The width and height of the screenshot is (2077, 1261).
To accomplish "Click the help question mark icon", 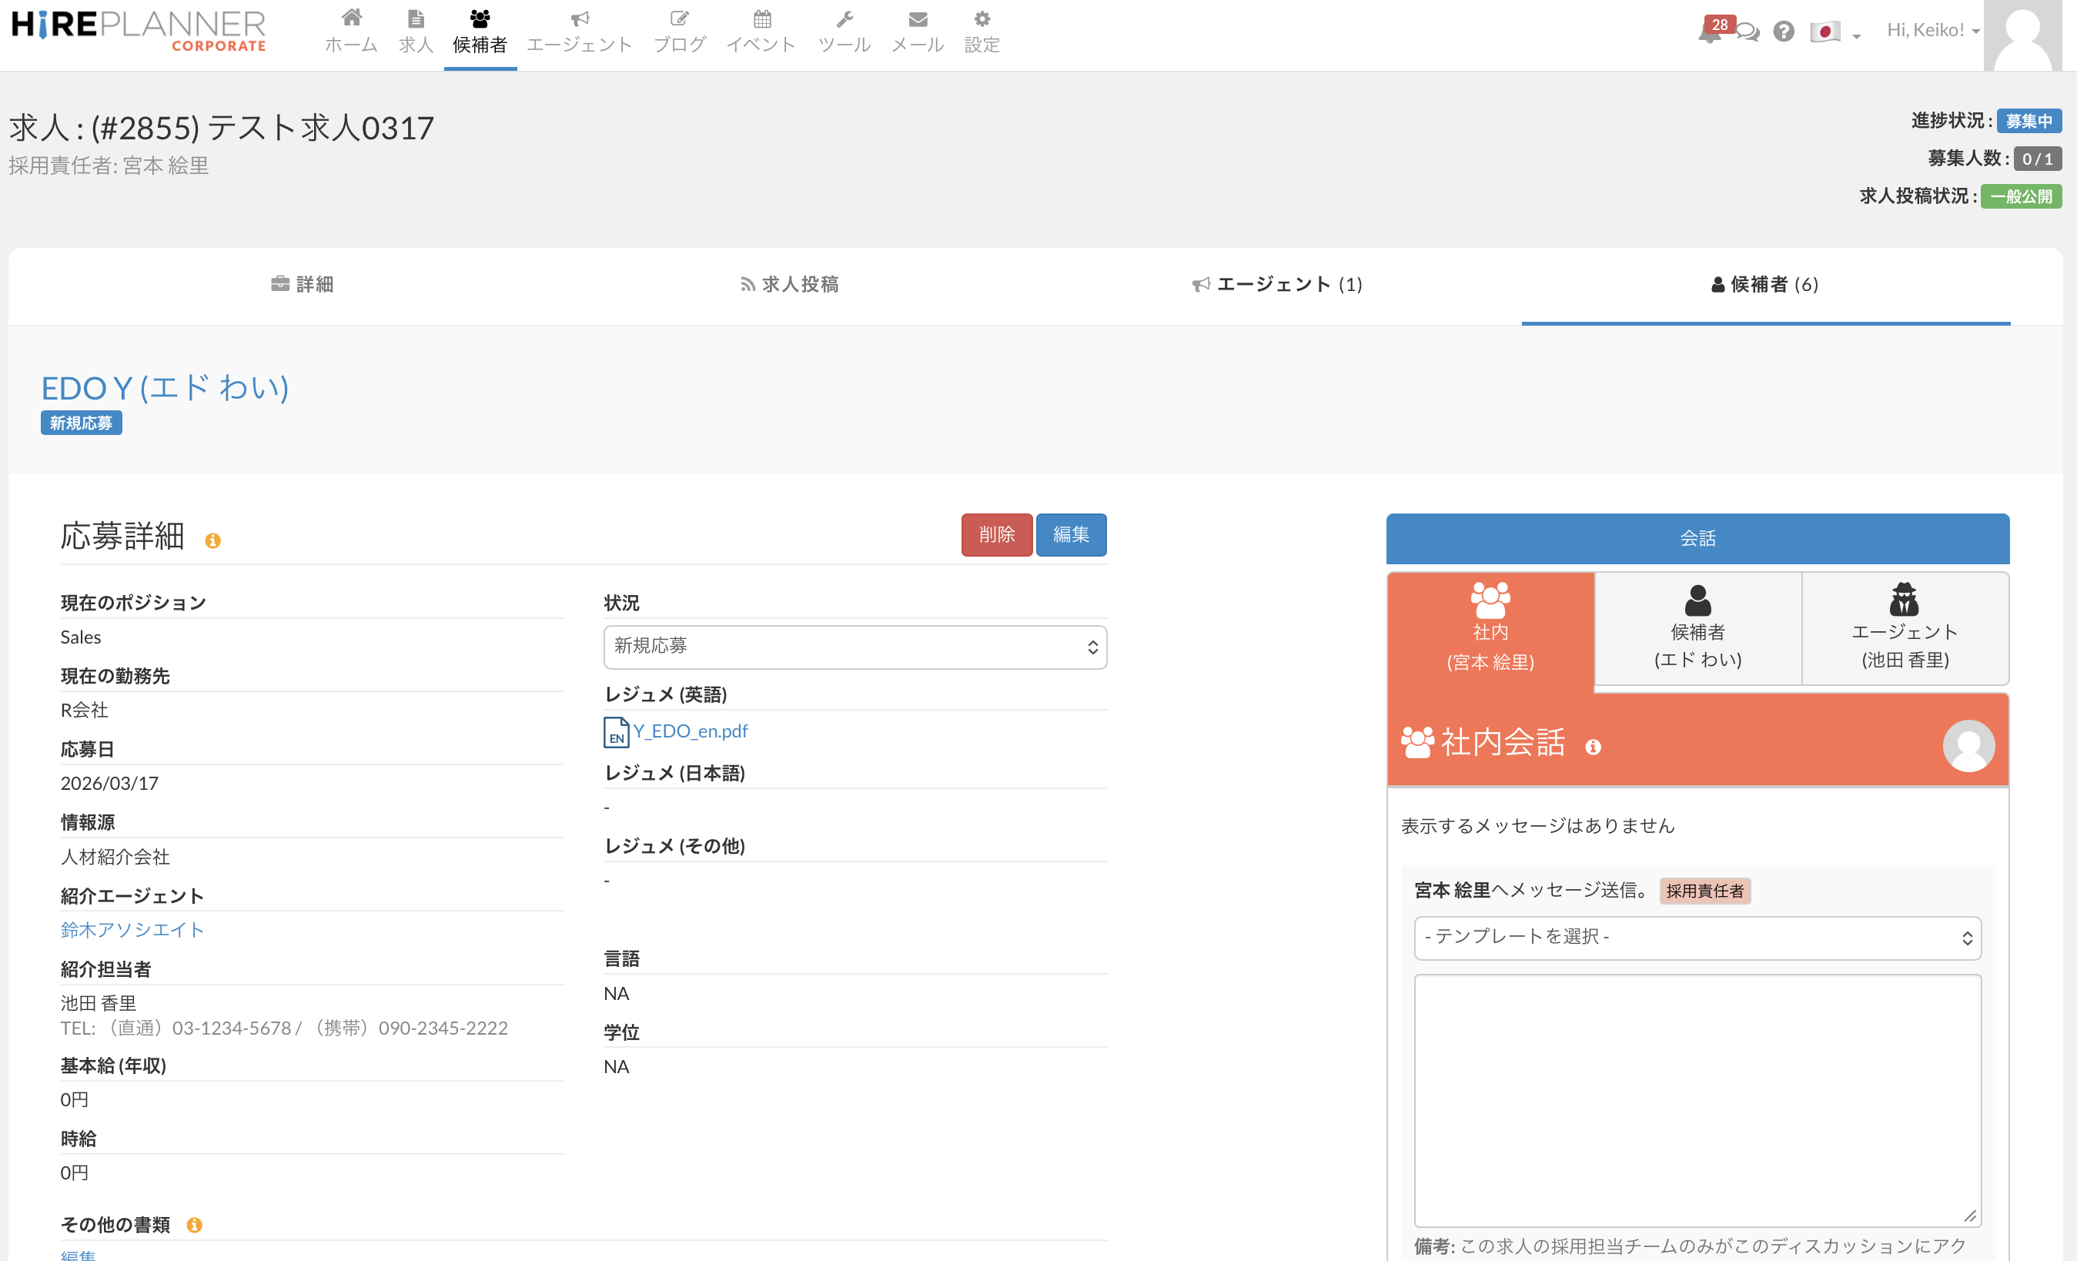I will pyautogui.click(x=1783, y=32).
